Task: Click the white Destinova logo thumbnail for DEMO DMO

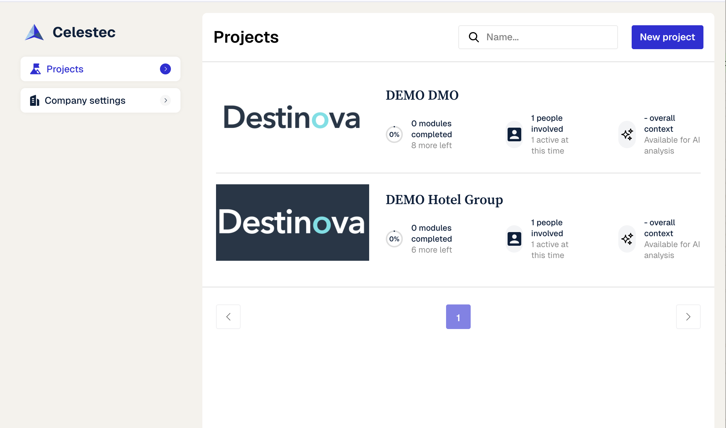Action: (x=292, y=117)
